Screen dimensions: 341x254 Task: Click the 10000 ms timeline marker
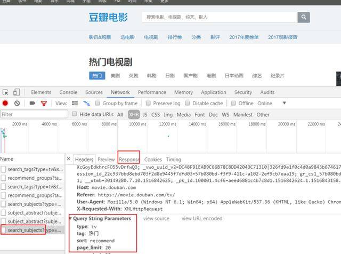point(137,124)
